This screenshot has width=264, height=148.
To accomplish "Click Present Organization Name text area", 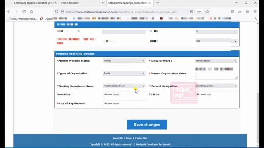I will coord(216,73).
